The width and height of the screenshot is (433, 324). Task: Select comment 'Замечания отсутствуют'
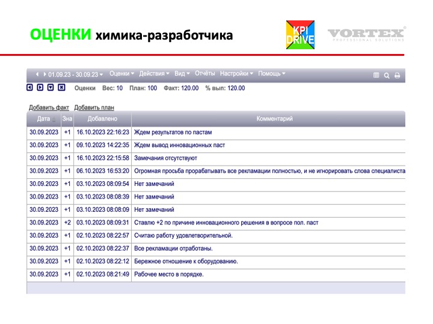pyautogui.click(x=166, y=158)
